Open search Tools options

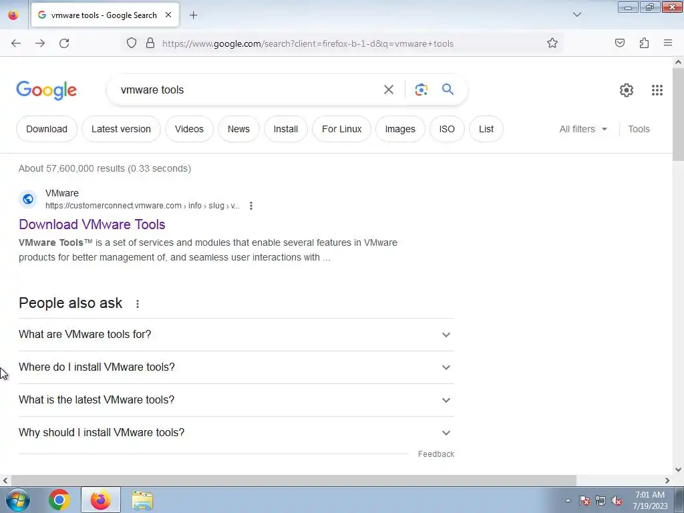coord(639,129)
